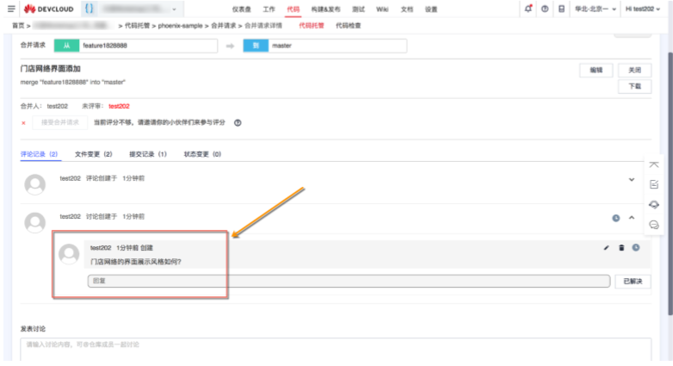673x366 pixels.
Task: Click the 发表讨论 text area
Action: 336,350
